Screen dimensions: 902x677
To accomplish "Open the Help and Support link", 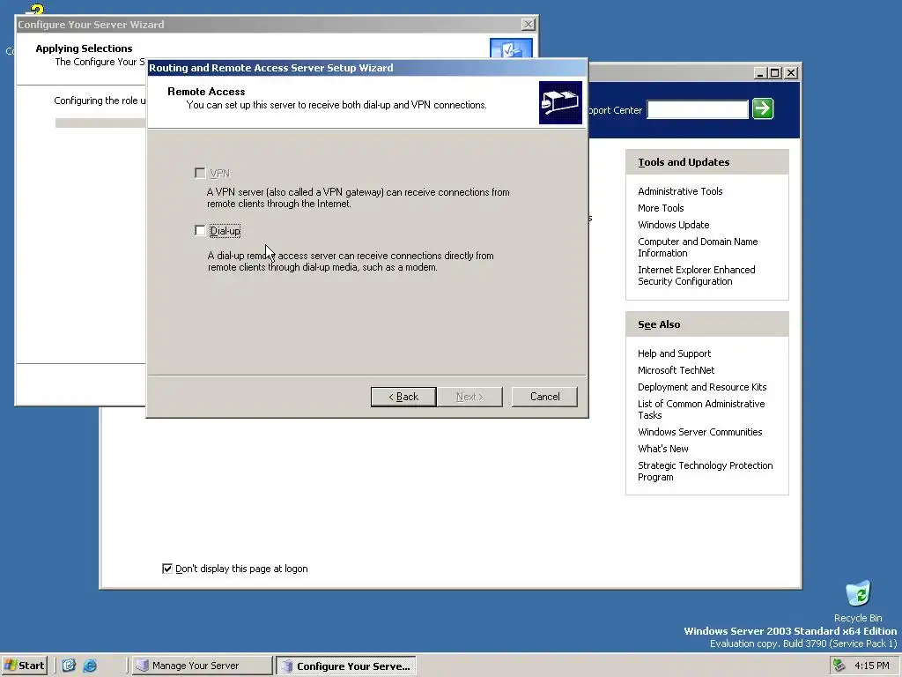I will pyautogui.click(x=674, y=353).
